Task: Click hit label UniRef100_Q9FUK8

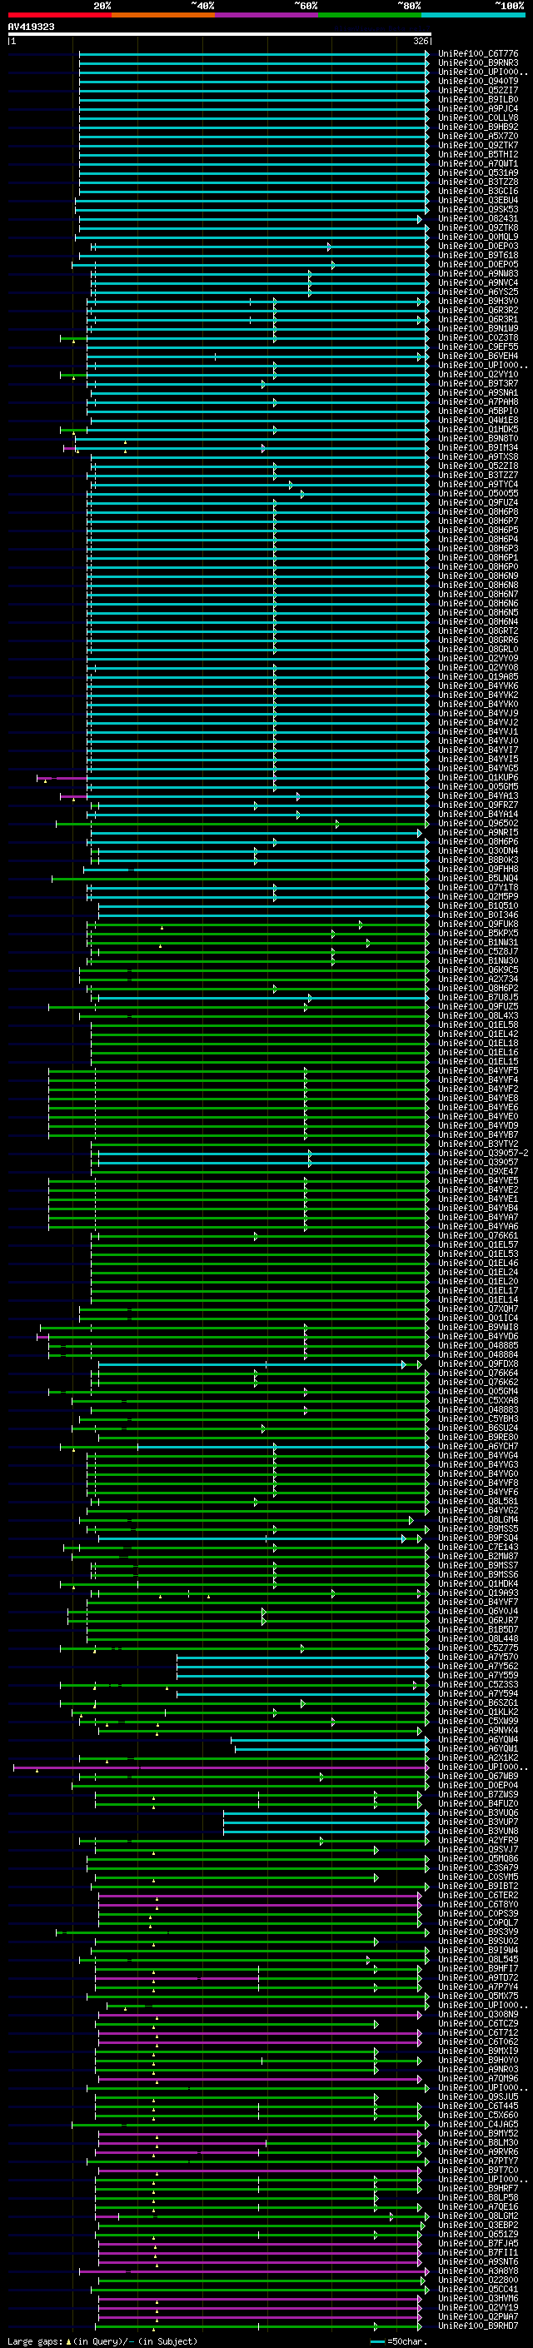Action: [x=478, y=925]
